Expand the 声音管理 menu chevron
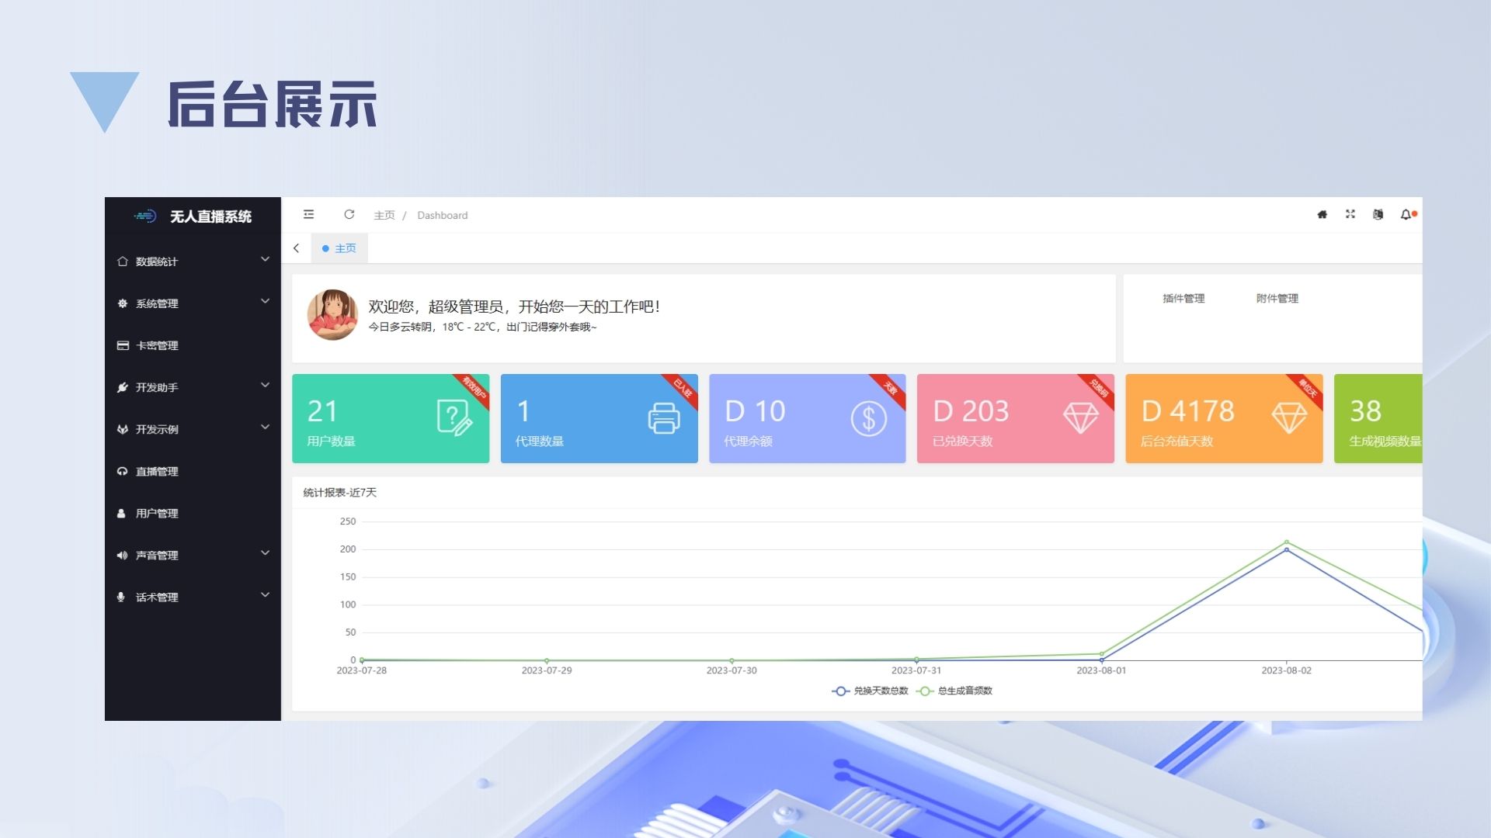 pyautogui.click(x=265, y=552)
